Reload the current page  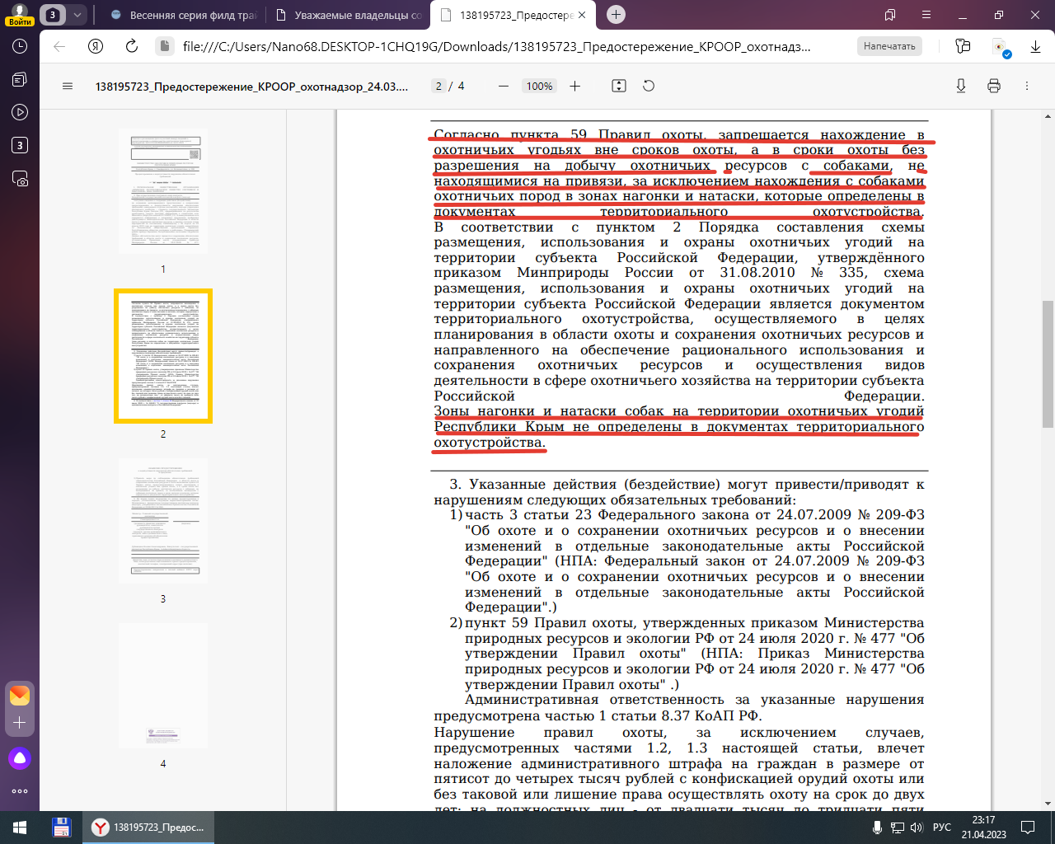132,47
